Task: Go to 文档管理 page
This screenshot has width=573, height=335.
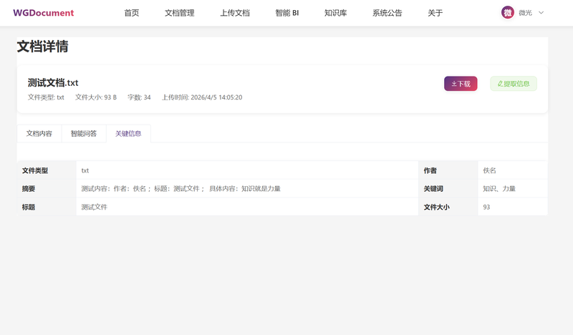Action: (x=180, y=13)
